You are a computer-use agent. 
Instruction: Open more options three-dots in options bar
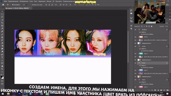click(75, 5)
